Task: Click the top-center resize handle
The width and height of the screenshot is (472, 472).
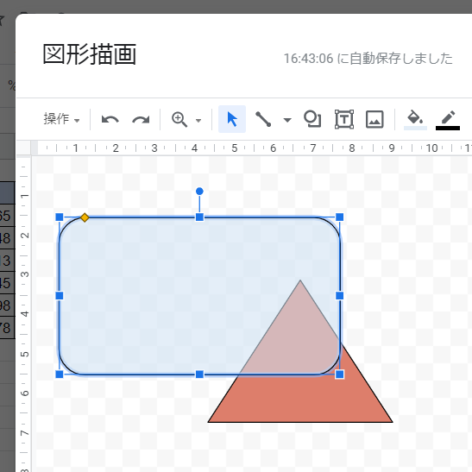Action: tap(199, 217)
